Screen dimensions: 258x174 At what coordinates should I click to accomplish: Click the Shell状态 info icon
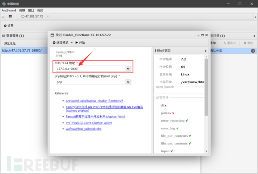coord(155,51)
